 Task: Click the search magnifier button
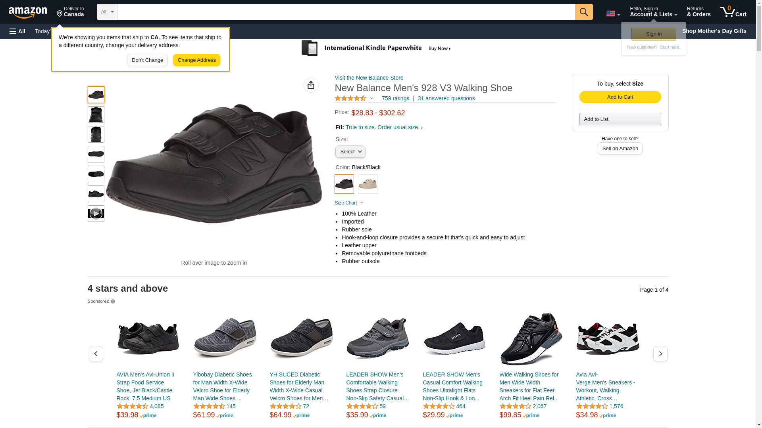[x=583, y=12]
